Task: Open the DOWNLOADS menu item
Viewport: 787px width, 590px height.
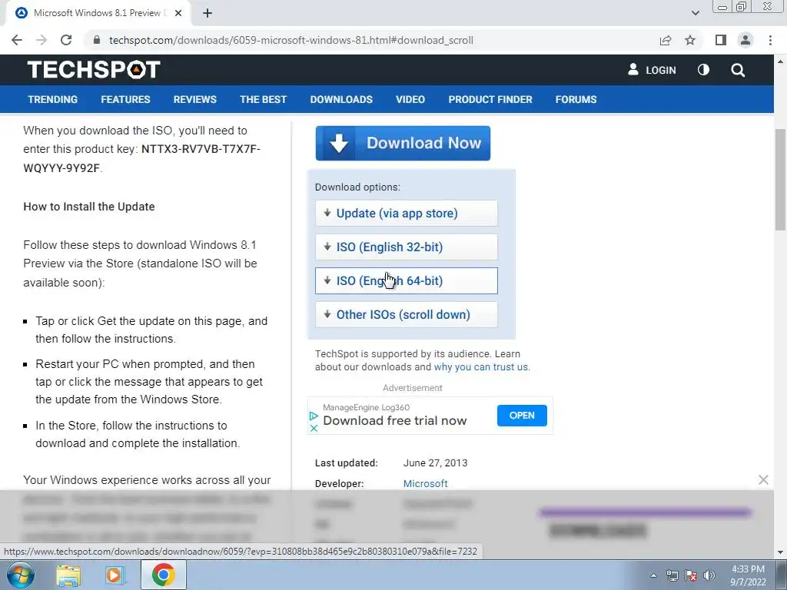Action: (x=341, y=99)
